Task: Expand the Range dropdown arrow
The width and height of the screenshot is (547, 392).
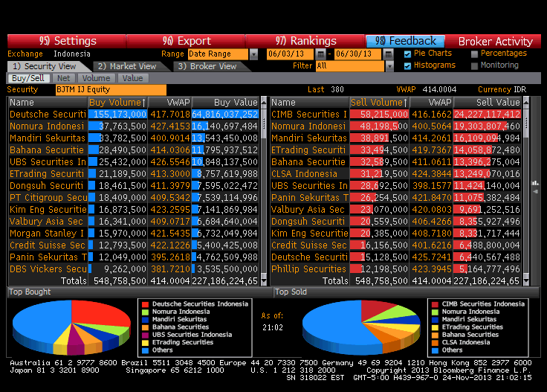Action: 253,54
